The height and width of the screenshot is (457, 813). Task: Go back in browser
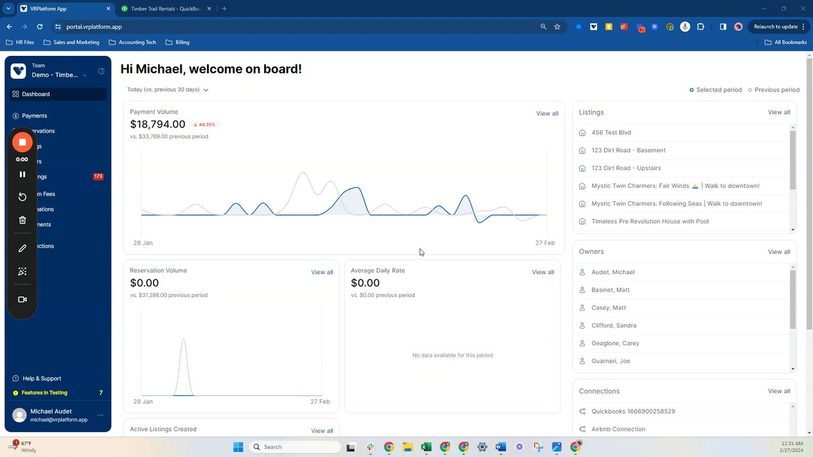10,27
